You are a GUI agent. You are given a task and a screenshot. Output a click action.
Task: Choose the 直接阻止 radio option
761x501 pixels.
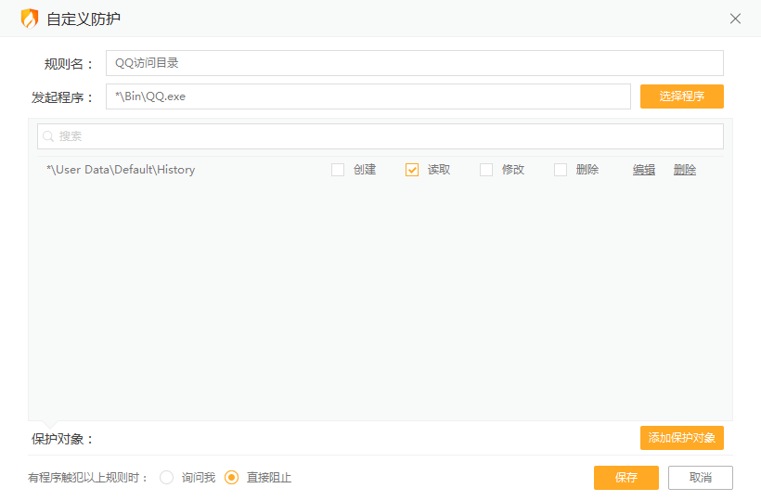click(231, 478)
